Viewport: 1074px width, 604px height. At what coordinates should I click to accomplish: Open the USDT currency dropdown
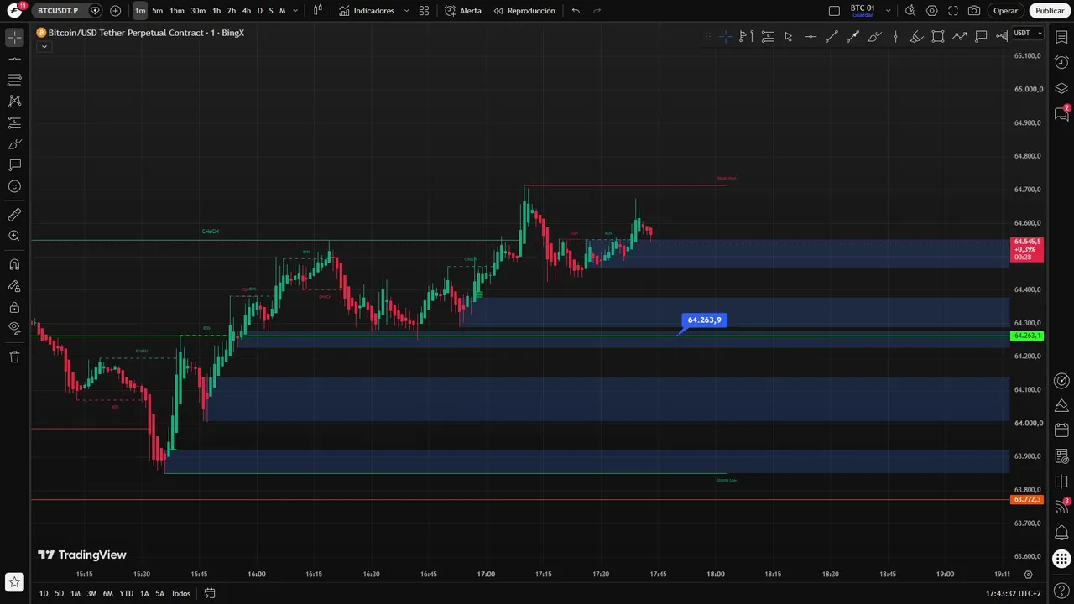[1028, 33]
